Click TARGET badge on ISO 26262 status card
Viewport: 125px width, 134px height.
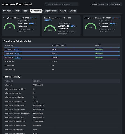click(x=48, y=20)
